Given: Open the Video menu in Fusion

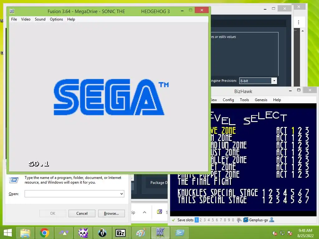Looking at the screenshot, I should 26,19.
